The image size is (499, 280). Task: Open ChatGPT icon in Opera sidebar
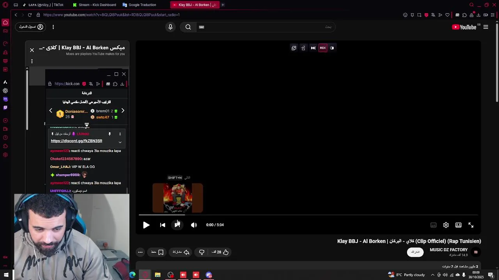coord(5,91)
